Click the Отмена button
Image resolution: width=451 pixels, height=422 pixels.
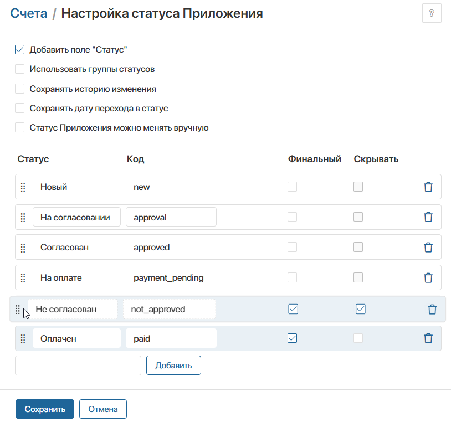click(x=103, y=409)
